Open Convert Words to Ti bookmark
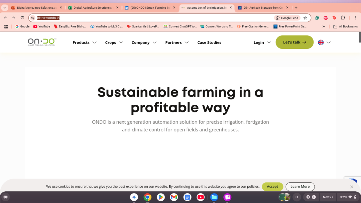The width and height of the screenshot is (361, 203). (x=217, y=26)
